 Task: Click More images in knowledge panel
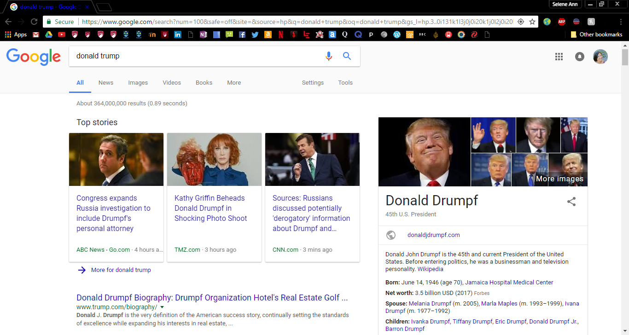[559, 179]
